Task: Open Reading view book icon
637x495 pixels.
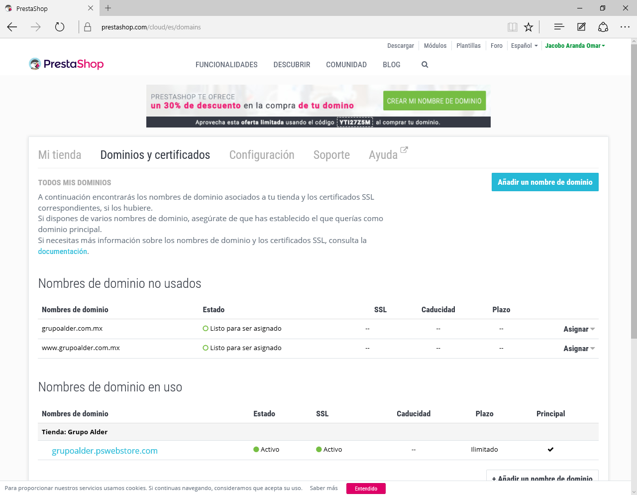Action: pos(513,27)
